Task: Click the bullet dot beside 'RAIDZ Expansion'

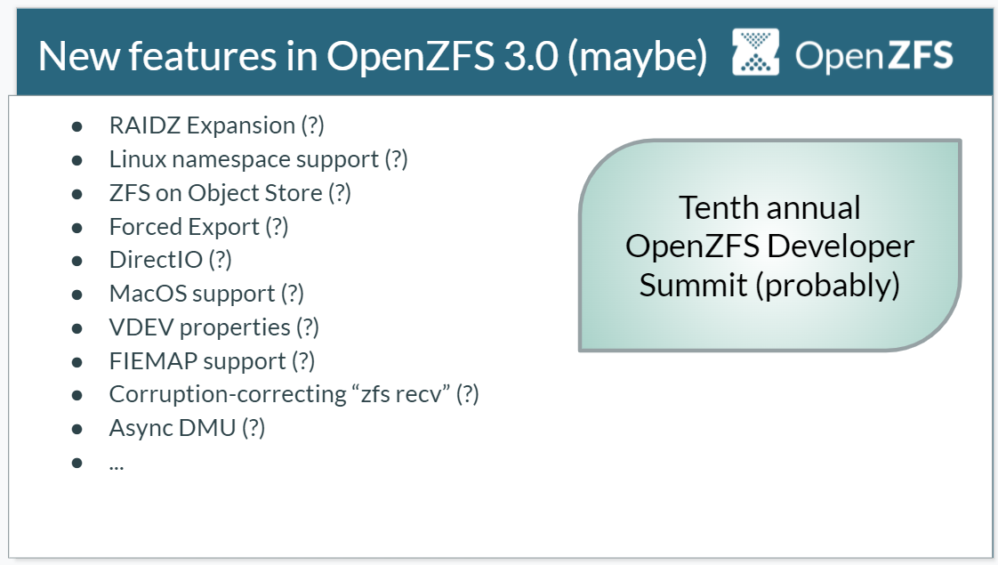Action: [x=77, y=126]
